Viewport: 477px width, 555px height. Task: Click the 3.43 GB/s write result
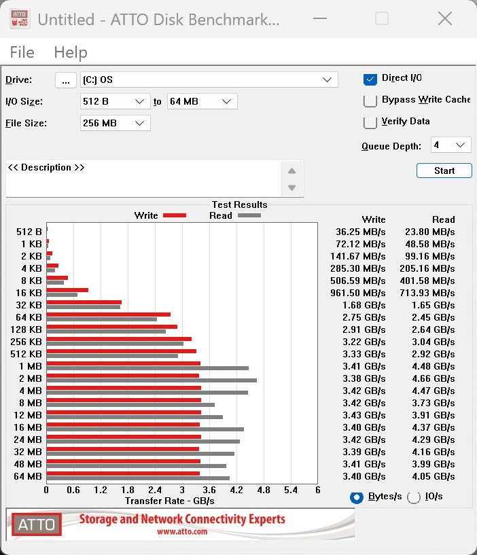coord(364,415)
